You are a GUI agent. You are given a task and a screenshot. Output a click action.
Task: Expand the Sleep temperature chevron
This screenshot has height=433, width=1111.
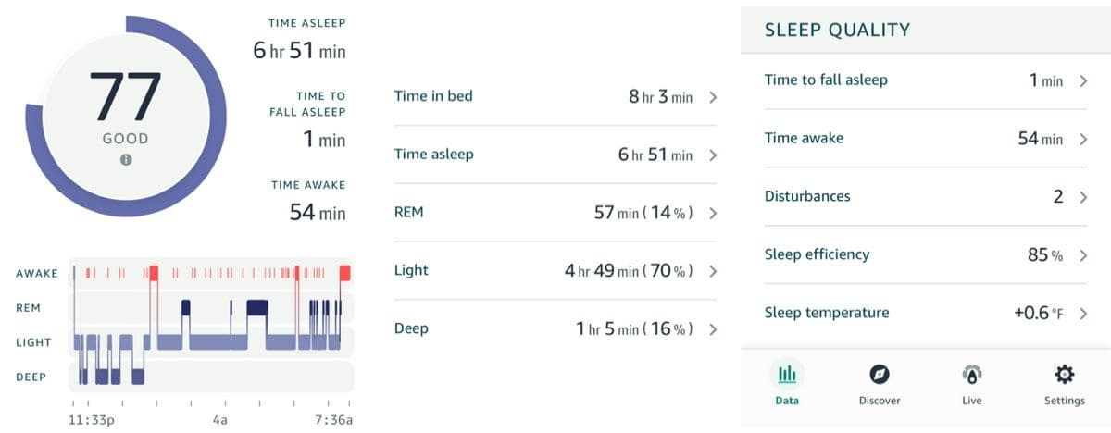point(1083,313)
